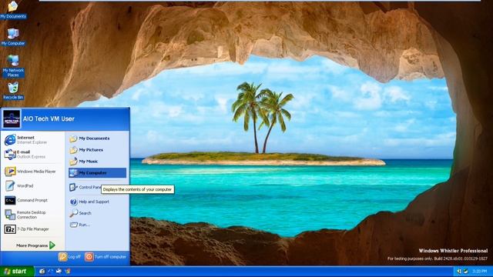493x277 pixels.
Task: Click the 3:20 PM taskbar clock
Action: pyautogui.click(x=480, y=272)
